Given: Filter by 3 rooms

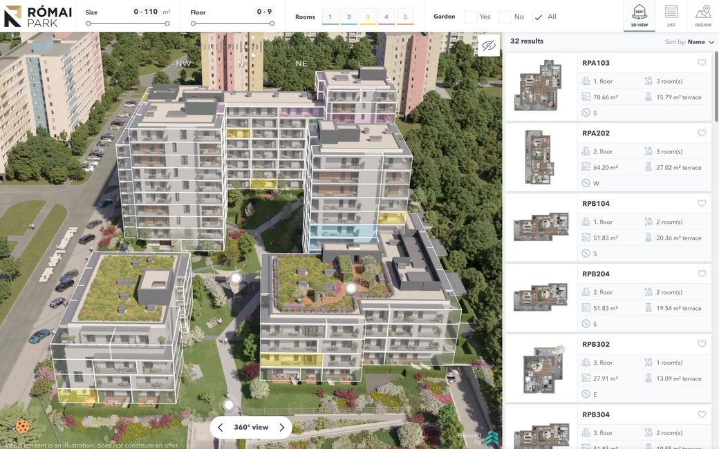Looking at the screenshot, I should pos(367,17).
